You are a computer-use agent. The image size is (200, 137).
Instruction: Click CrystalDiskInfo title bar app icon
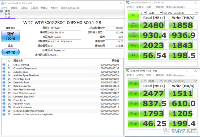tap(3, 3)
